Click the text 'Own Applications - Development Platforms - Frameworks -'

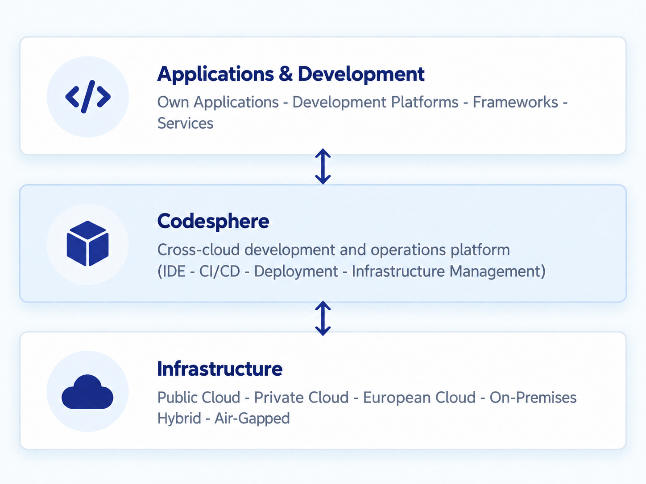(362, 102)
